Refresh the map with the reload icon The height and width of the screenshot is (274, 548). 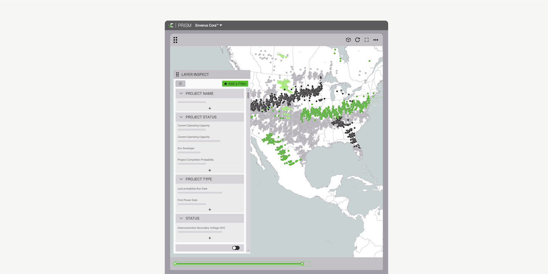[357, 40]
